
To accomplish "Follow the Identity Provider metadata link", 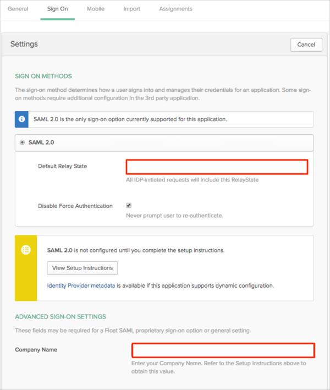I will tap(81, 285).
